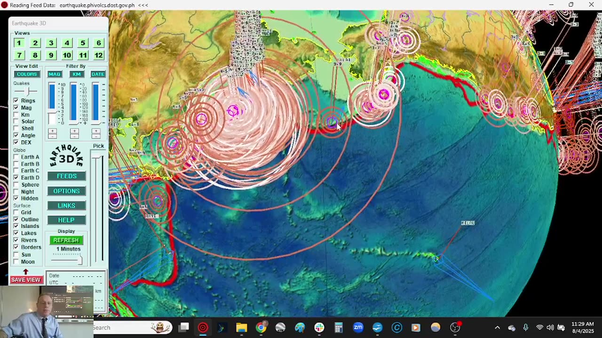602x338 pixels.
Task: Open the volume control tray icon
Action: (x=550, y=328)
